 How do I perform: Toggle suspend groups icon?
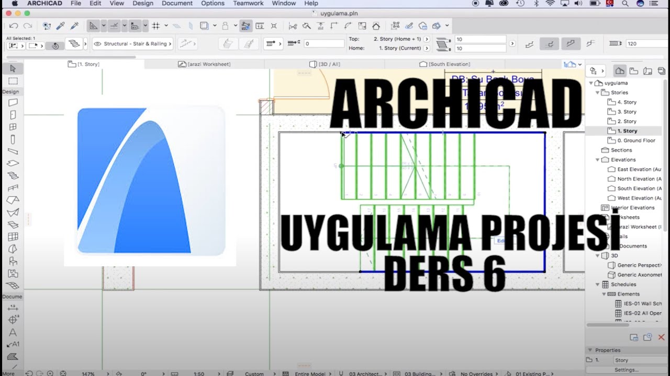click(245, 26)
